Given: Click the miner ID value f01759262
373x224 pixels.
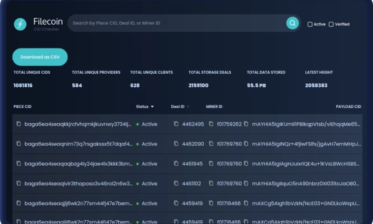Looking at the screenshot, I should [x=229, y=124].
